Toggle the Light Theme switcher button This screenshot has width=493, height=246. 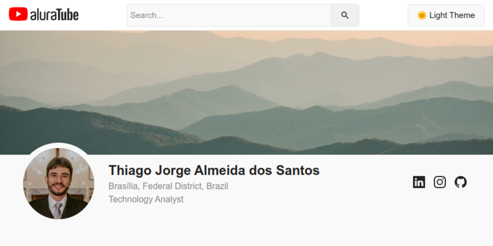tap(446, 15)
